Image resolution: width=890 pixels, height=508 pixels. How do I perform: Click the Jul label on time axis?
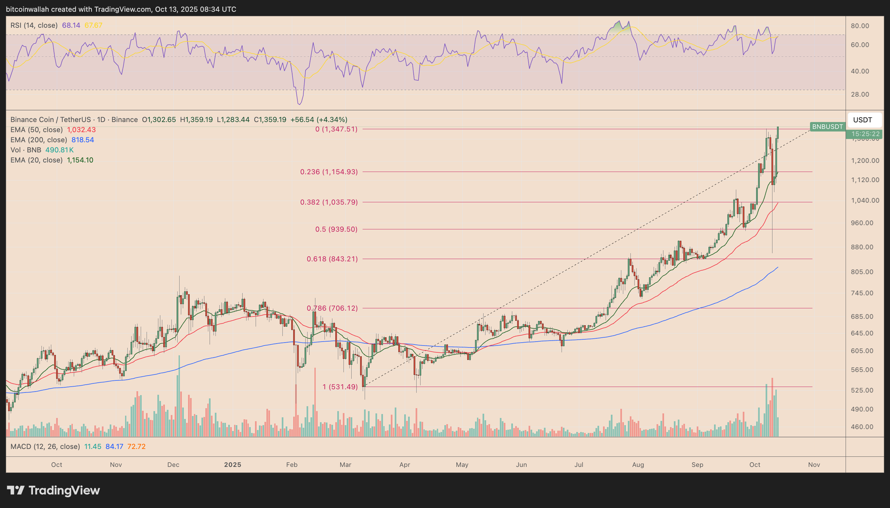point(579,465)
